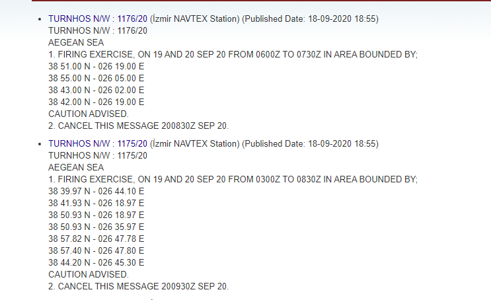Screen dimensions: 491x300
Task: Open the TURNHOS N/W 1176/20 link
Action: 98,19
